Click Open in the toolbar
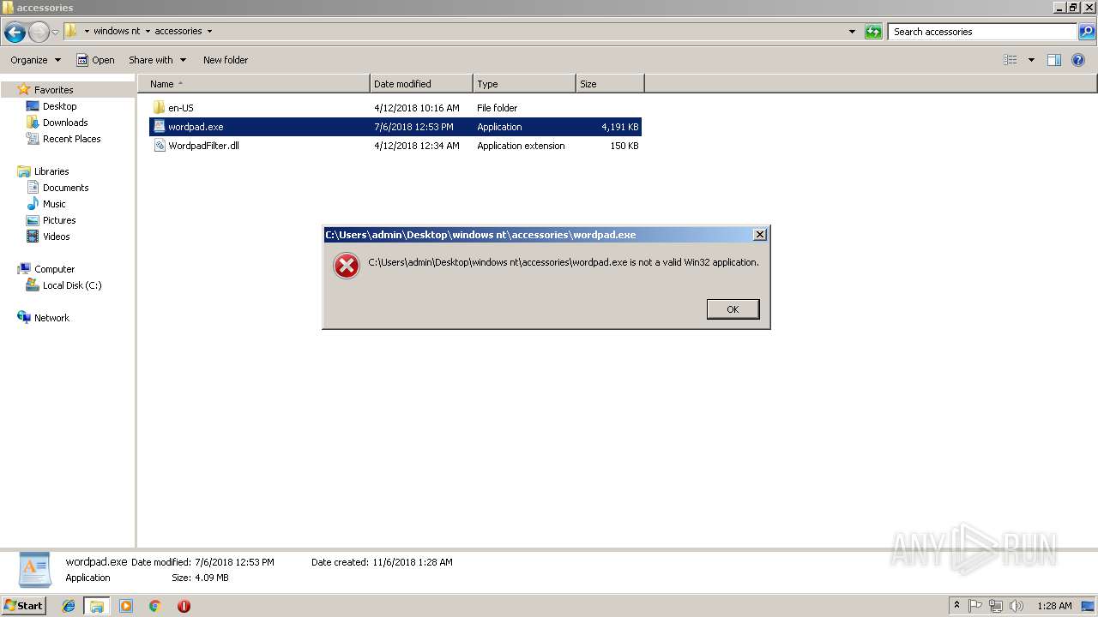The height and width of the screenshot is (617, 1098). 95,60
